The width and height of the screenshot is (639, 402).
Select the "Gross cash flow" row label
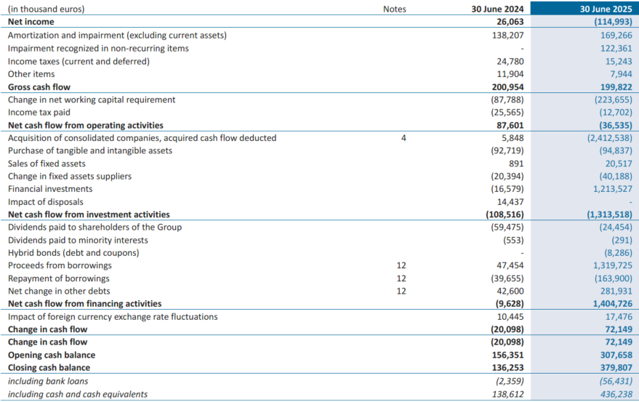(39, 87)
